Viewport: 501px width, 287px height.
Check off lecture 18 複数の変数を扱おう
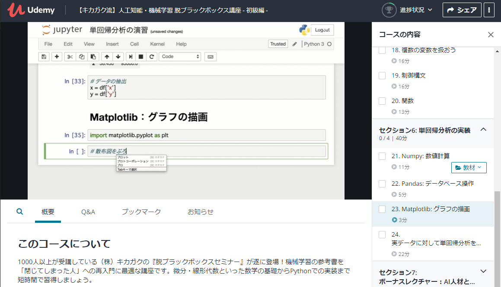coord(382,50)
